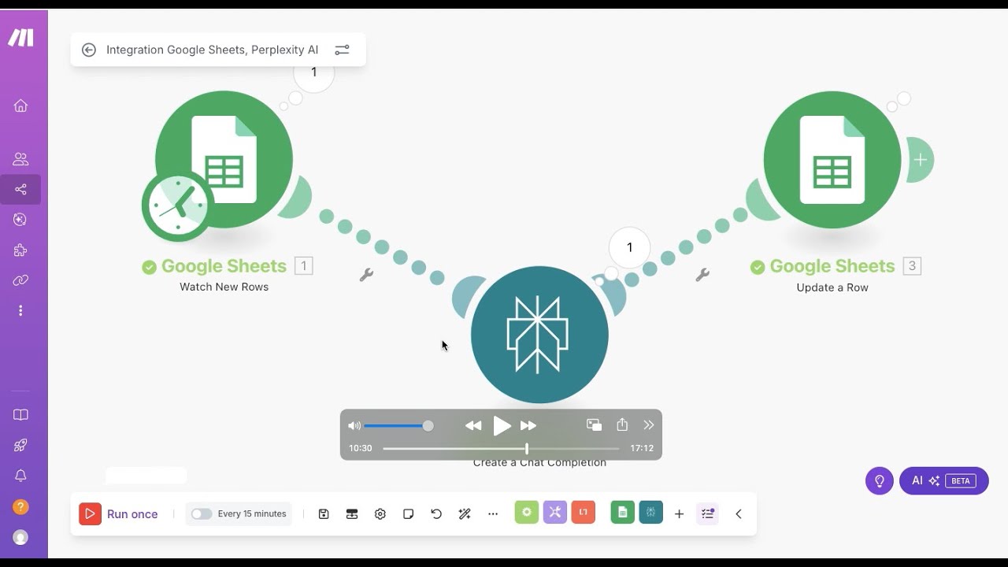Open the purple checklist icon in the toolbar
The height and width of the screenshot is (567, 1008).
click(707, 514)
